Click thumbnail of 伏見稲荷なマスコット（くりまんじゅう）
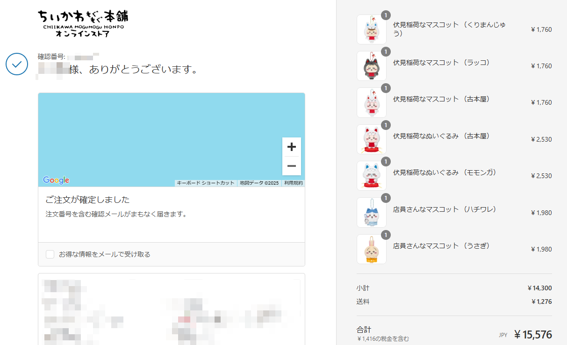 [372, 29]
